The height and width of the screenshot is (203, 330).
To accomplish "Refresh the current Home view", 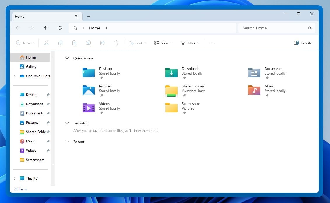I will coord(60,28).
